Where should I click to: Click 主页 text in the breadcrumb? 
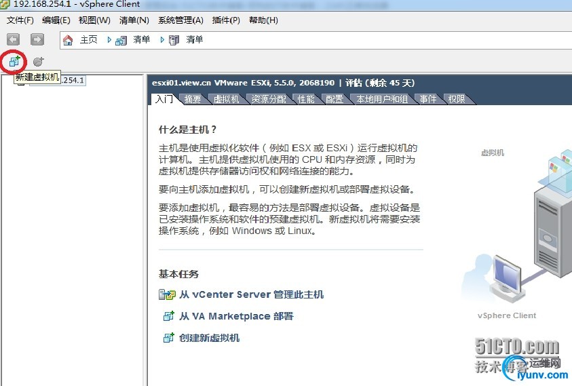pyautogui.click(x=89, y=39)
